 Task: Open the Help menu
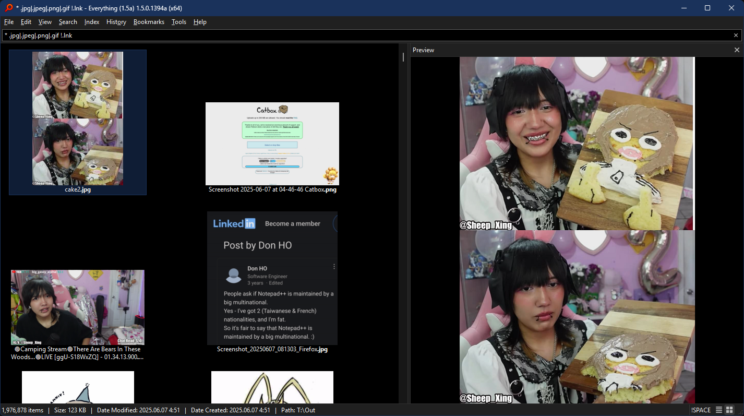(200, 22)
